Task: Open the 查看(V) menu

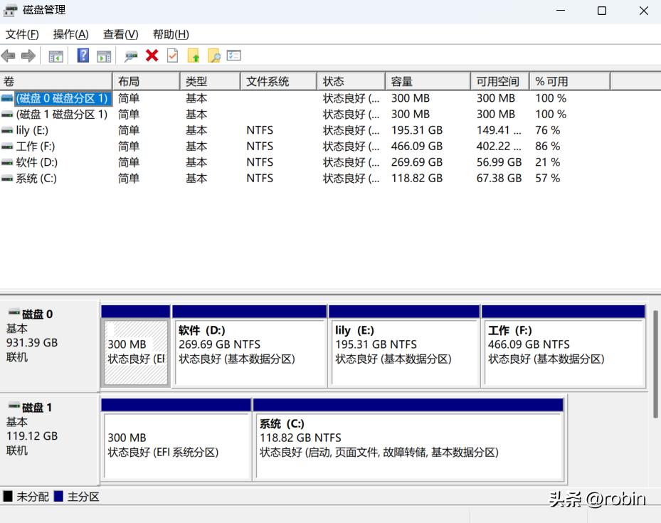Action: pos(120,34)
